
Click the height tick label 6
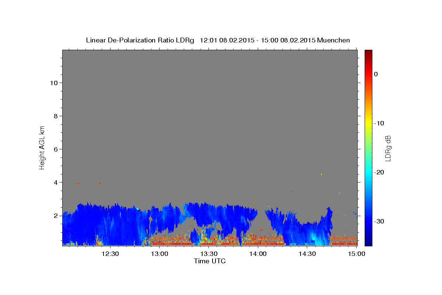click(x=55, y=149)
